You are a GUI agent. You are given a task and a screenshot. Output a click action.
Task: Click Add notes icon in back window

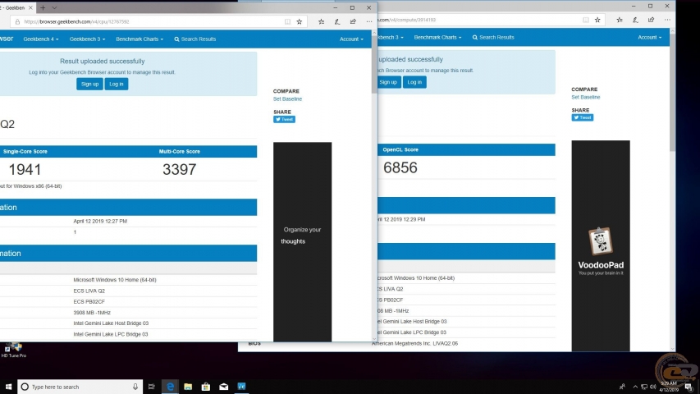(x=635, y=20)
